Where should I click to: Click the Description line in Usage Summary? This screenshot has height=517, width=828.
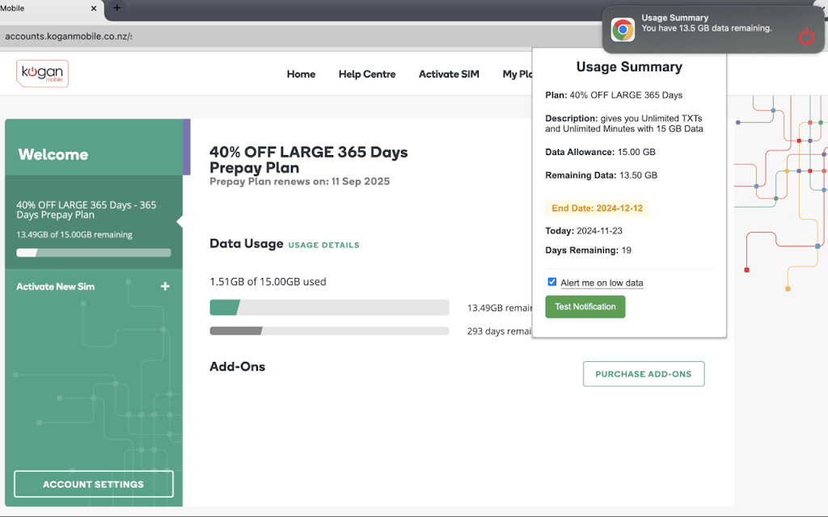[624, 124]
